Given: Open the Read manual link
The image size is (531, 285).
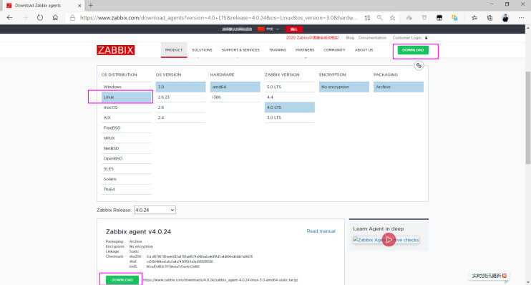Looking at the screenshot, I should point(321,231).
